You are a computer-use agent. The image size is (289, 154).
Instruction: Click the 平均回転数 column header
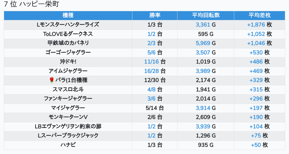(x=206, y=15)
